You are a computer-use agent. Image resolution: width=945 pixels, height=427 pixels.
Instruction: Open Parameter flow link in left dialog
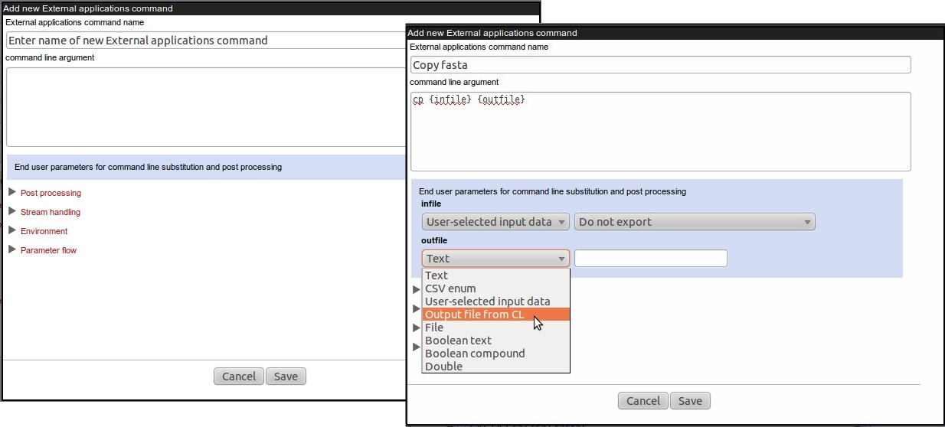click(48, 250)
